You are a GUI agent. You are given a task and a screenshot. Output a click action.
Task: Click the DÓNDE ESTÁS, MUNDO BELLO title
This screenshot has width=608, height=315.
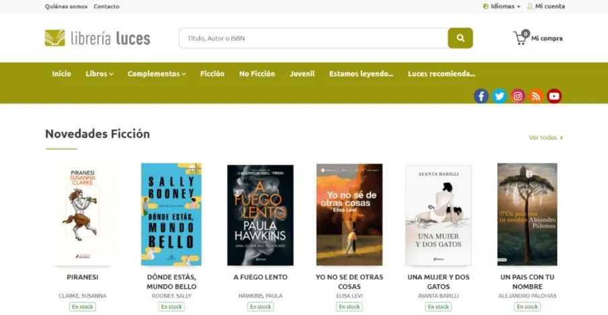[x=172, y=281]
